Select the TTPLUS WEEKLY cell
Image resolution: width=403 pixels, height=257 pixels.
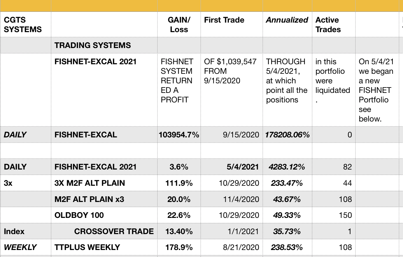point(104,247)
